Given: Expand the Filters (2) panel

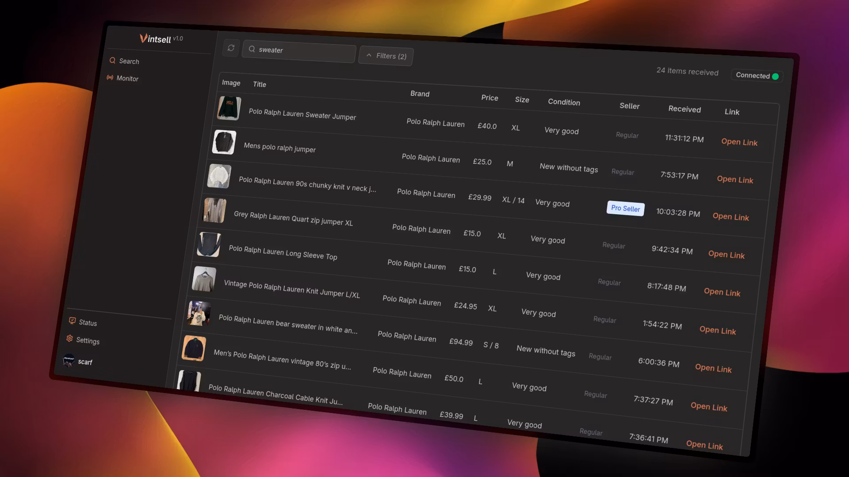Looking at the screenshot, I should (x=386, y=56).
